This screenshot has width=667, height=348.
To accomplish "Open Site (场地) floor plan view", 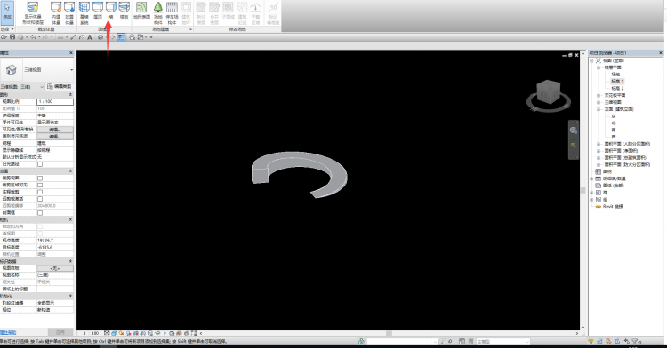I will tap(615, 75).
